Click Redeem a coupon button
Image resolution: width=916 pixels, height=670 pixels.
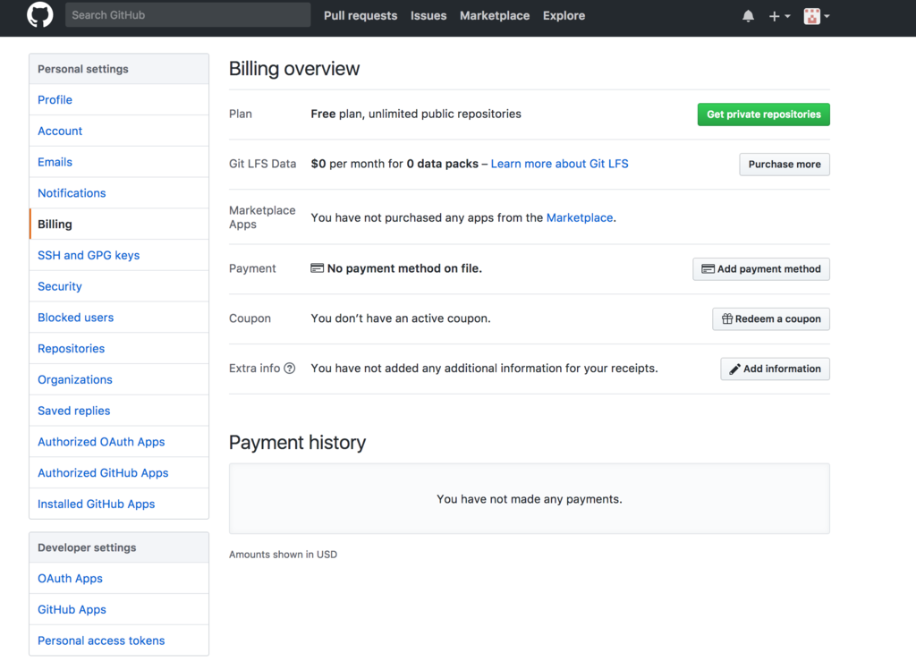(x=771, y=319)
